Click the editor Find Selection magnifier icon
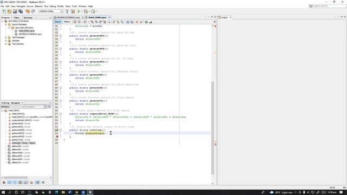The image size is (347, 195). pyautogui.click(x=92, y=22)
